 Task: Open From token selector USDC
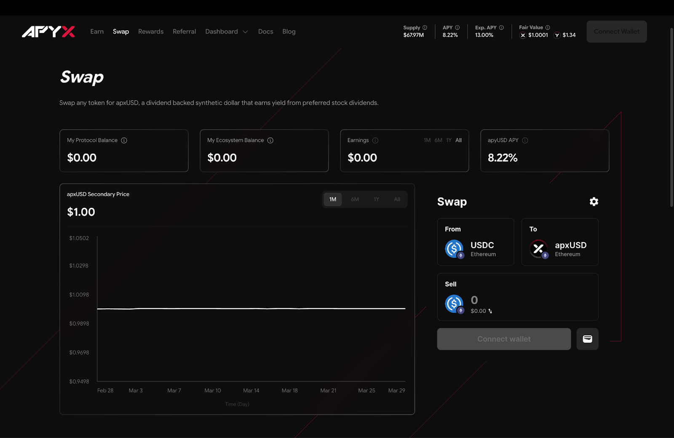(476, 242)
